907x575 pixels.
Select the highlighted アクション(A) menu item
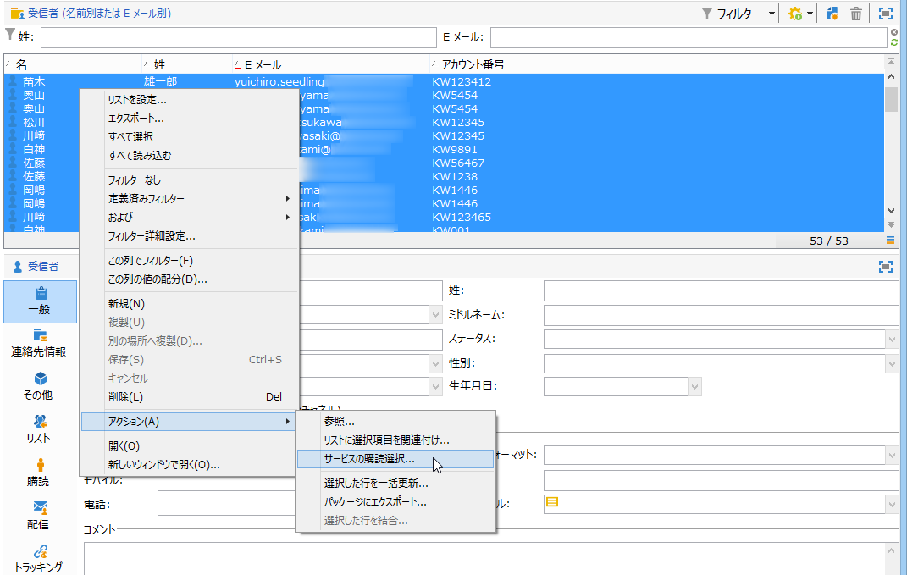point(189,422)
